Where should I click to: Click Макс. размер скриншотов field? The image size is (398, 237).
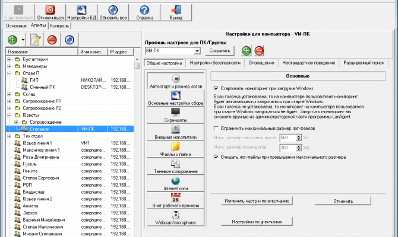click(x=288, y=148)
